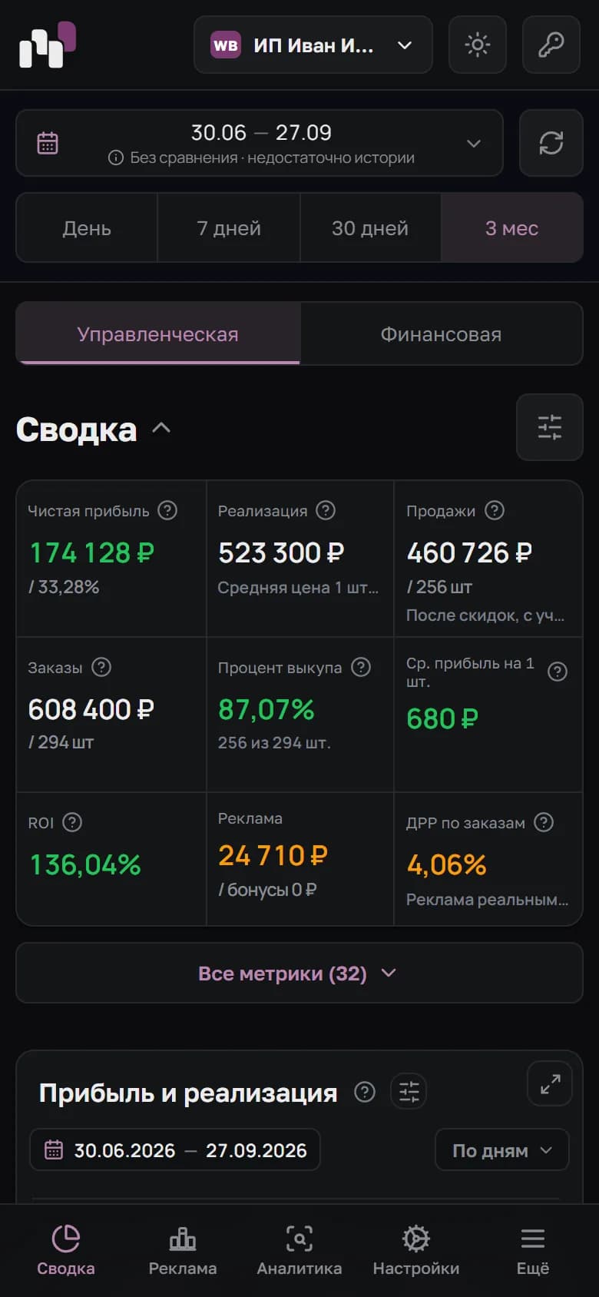Click the 608 400 ₽ orders value

(x=91, y=709)
